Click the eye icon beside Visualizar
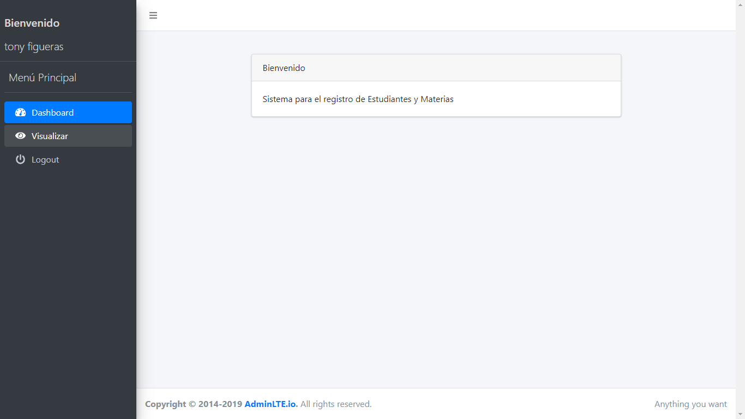 pos(20,136)
